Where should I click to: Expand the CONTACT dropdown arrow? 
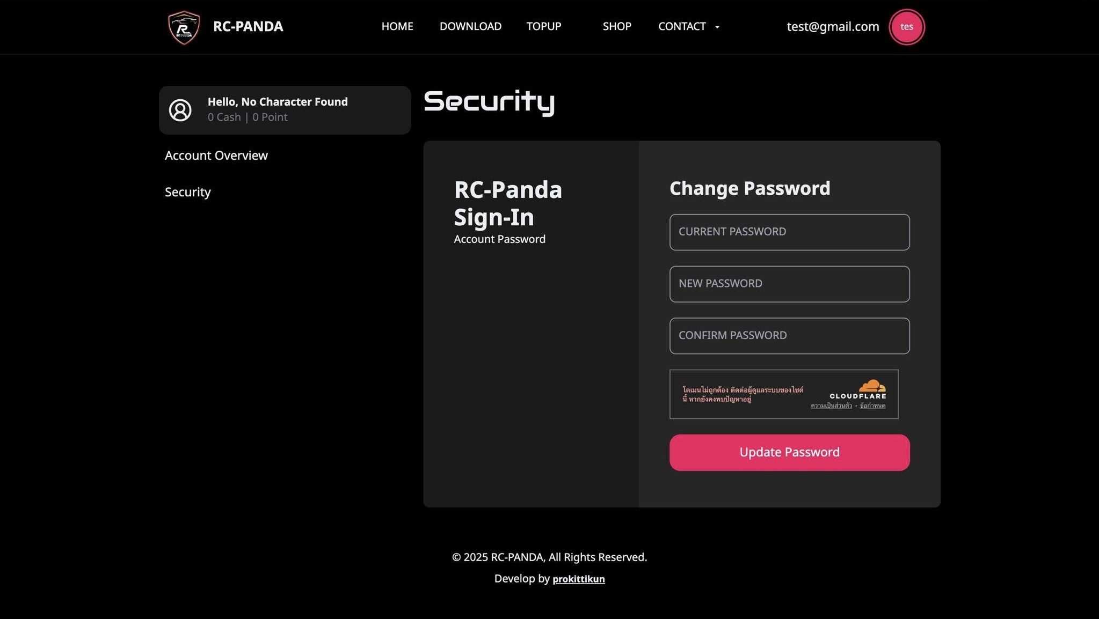pyautogui.click(x=717, y=27)
